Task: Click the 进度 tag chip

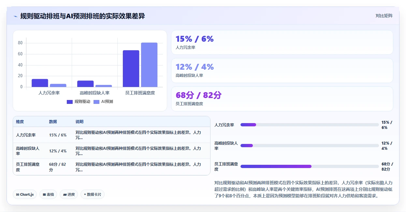Action: coord(69,194)
